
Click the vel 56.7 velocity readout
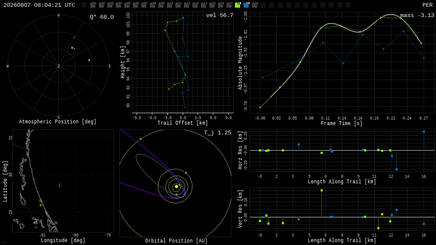(x=220, y=15)
